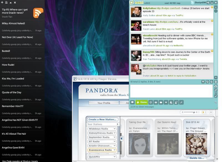Click the camera icon to post picture

[x=216, y=86]
